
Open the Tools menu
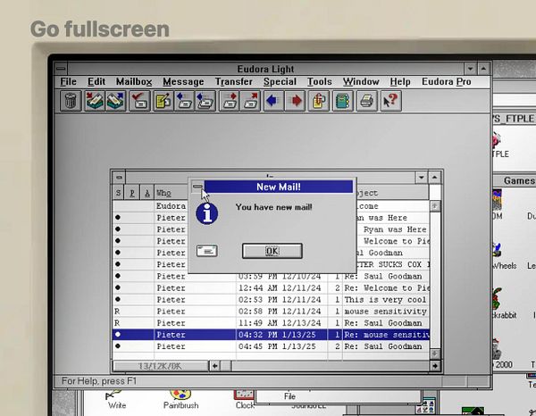click(320, 81)
